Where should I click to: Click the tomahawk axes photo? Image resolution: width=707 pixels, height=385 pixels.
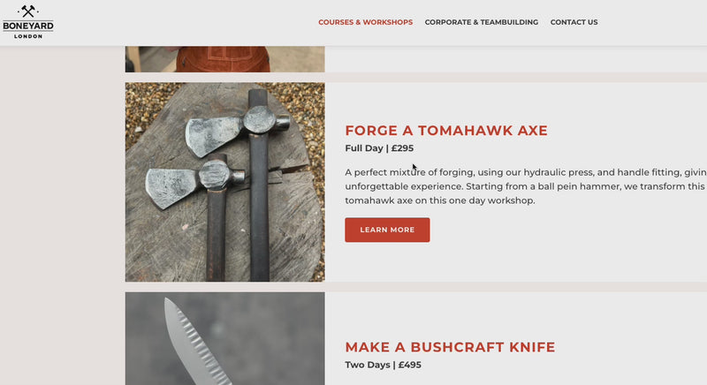click(224, 182)
